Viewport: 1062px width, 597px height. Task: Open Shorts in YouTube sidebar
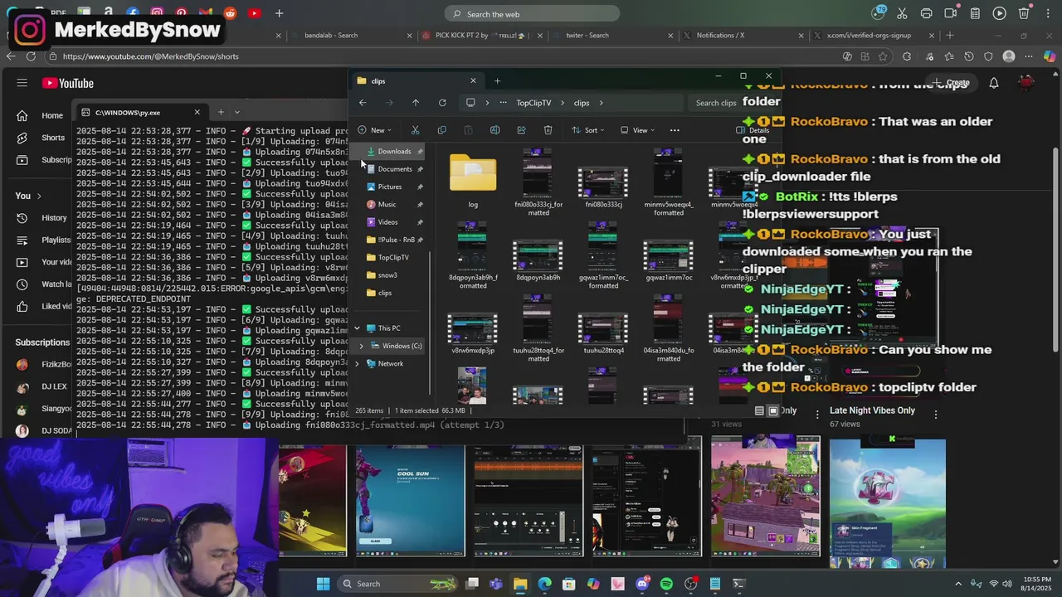pos(41,138)
